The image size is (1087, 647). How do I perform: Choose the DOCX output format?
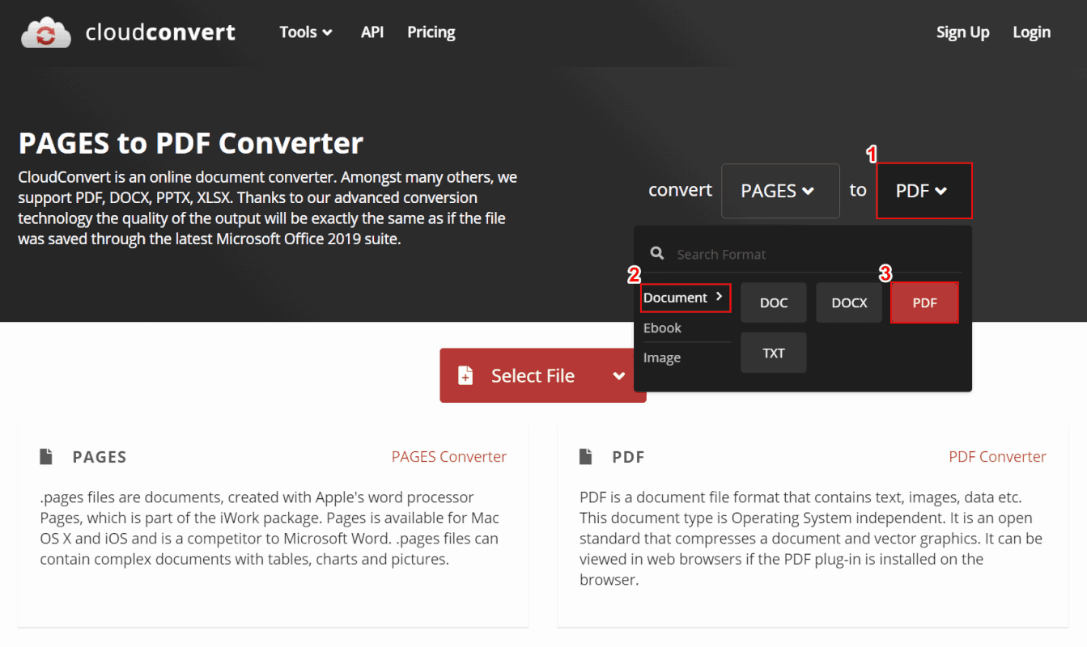coord(849,302)
